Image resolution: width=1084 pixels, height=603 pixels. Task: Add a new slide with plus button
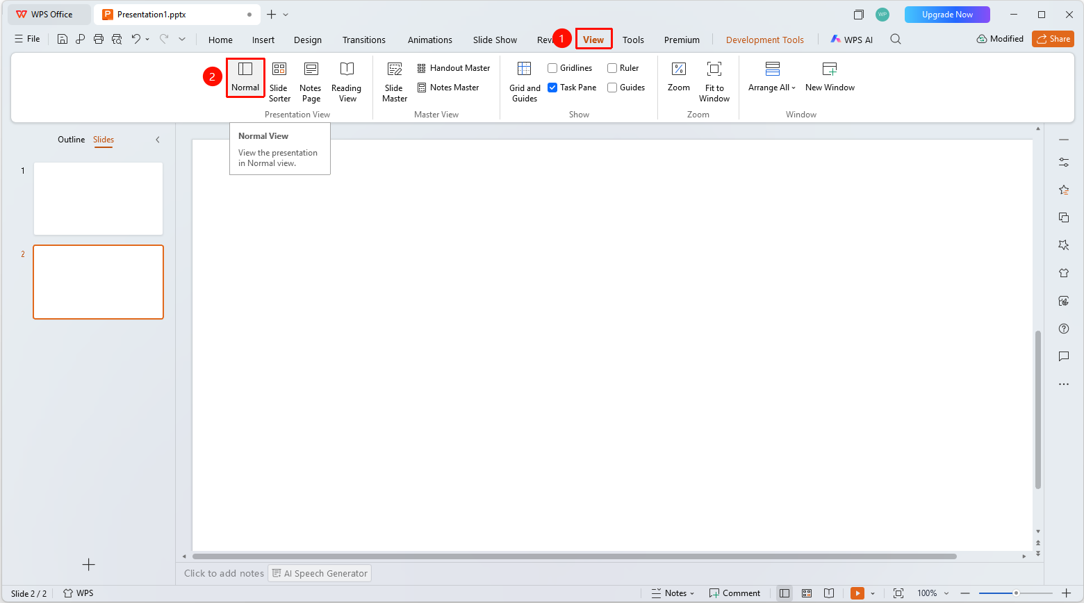pyautogui.click(x=89, y=565)
